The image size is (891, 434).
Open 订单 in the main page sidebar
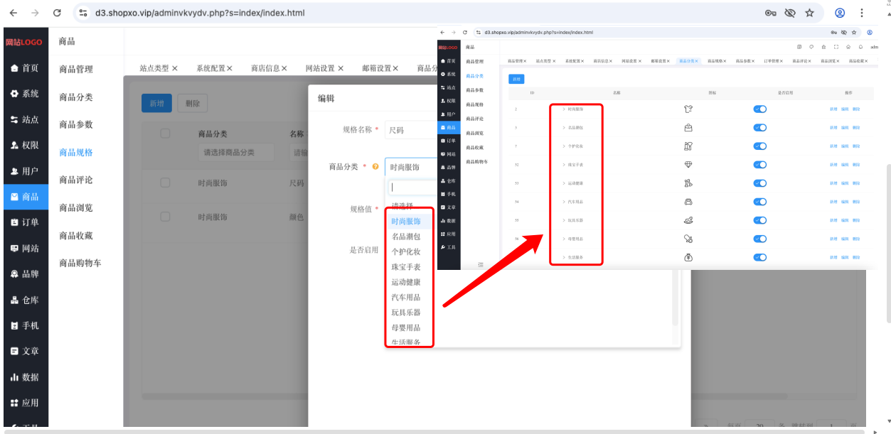[x=25, y=222]
